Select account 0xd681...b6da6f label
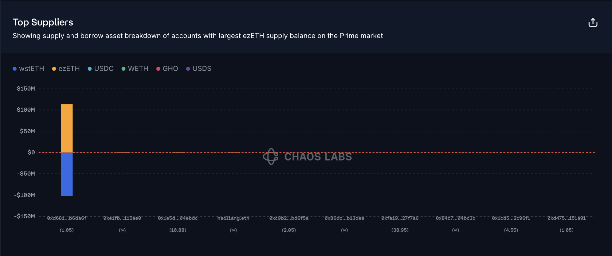This screenshot has height=256, width=612. coord(67,218)
